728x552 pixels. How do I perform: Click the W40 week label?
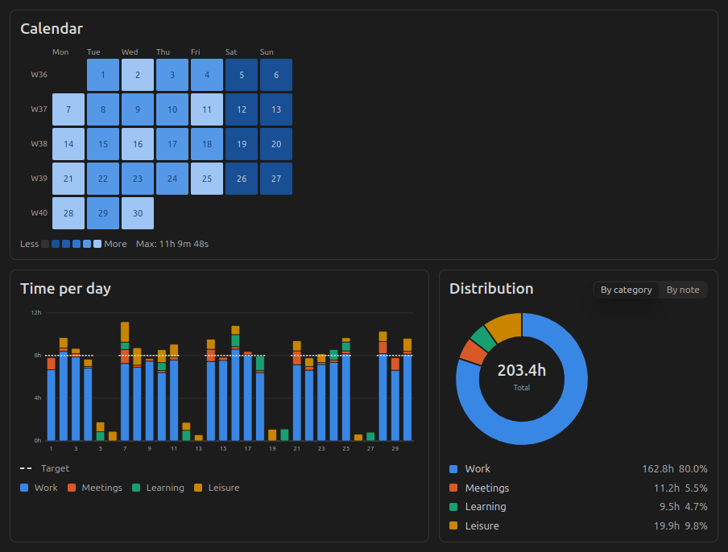point(39,213)
